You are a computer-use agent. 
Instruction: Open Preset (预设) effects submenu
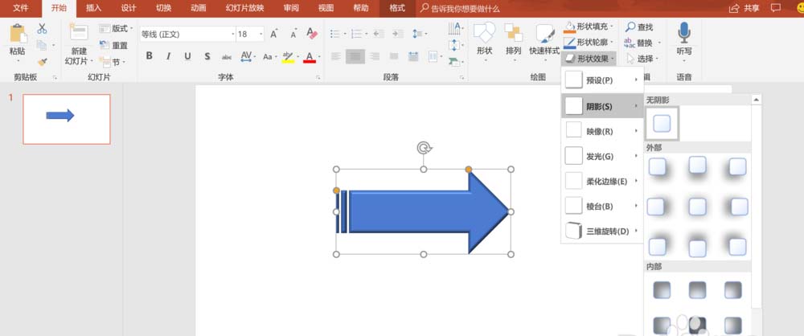[x=602, y=80]
